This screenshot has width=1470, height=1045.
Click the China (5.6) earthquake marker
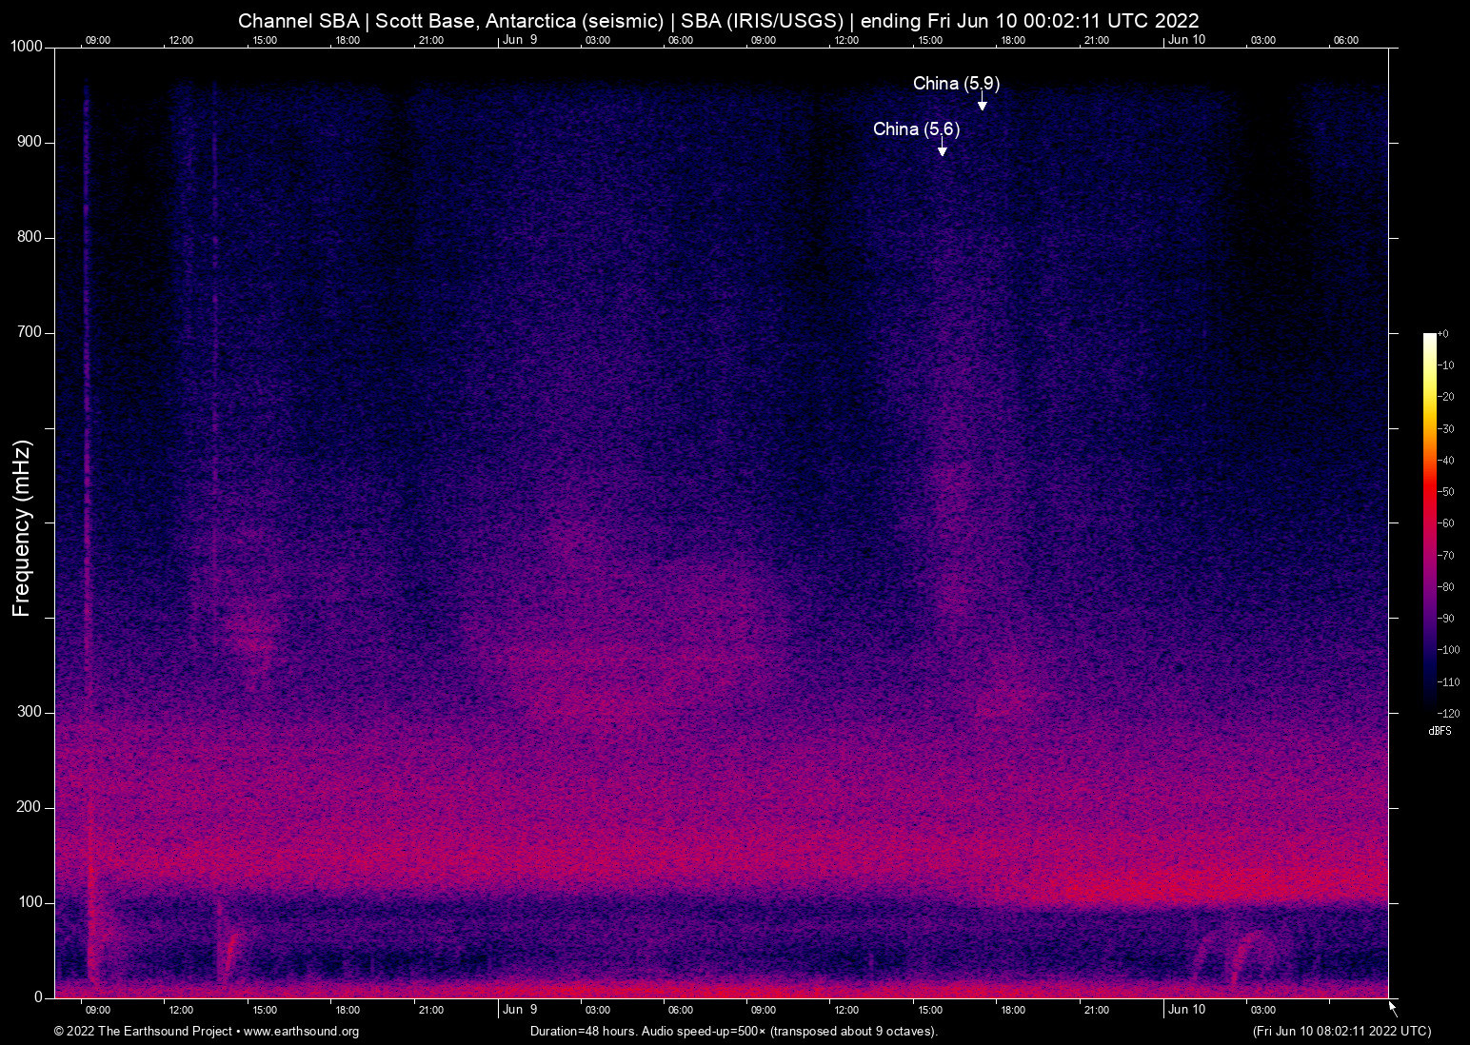[916, 129]
